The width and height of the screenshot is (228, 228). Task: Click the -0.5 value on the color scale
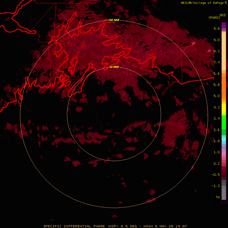pyautogui.click(x=216, y=175)
